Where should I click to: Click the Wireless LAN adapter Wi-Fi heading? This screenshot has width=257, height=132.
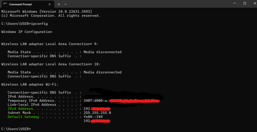[30, 84]
